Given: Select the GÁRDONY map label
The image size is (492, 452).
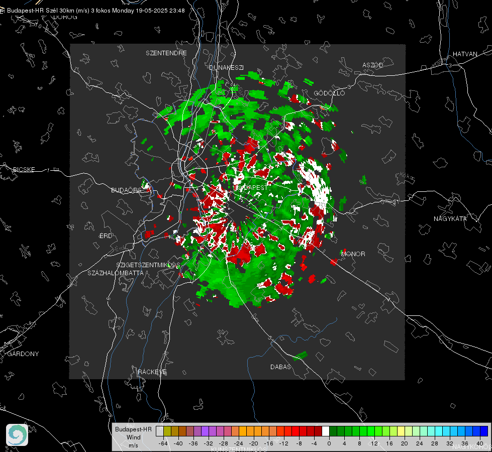Looking at the screenshot, I should (23, 354).
